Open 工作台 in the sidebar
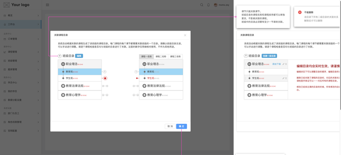The image size is (341, 155). click(20, 24)
